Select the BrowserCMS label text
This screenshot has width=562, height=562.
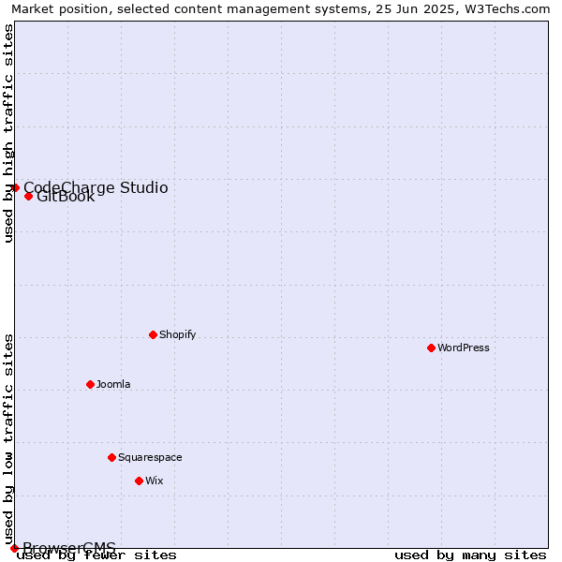click(69, 548)
